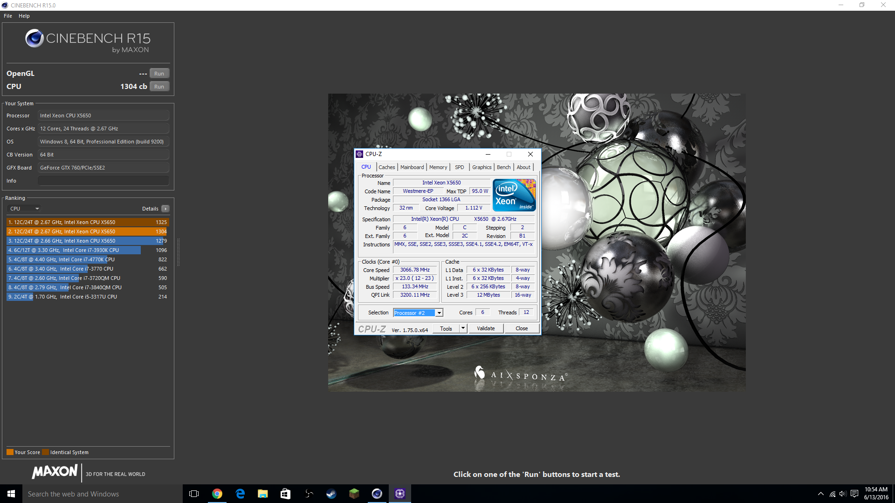Switch to the Bench tab in CPU-Z
Screen dimensions: 895x503
pos(503,167)
